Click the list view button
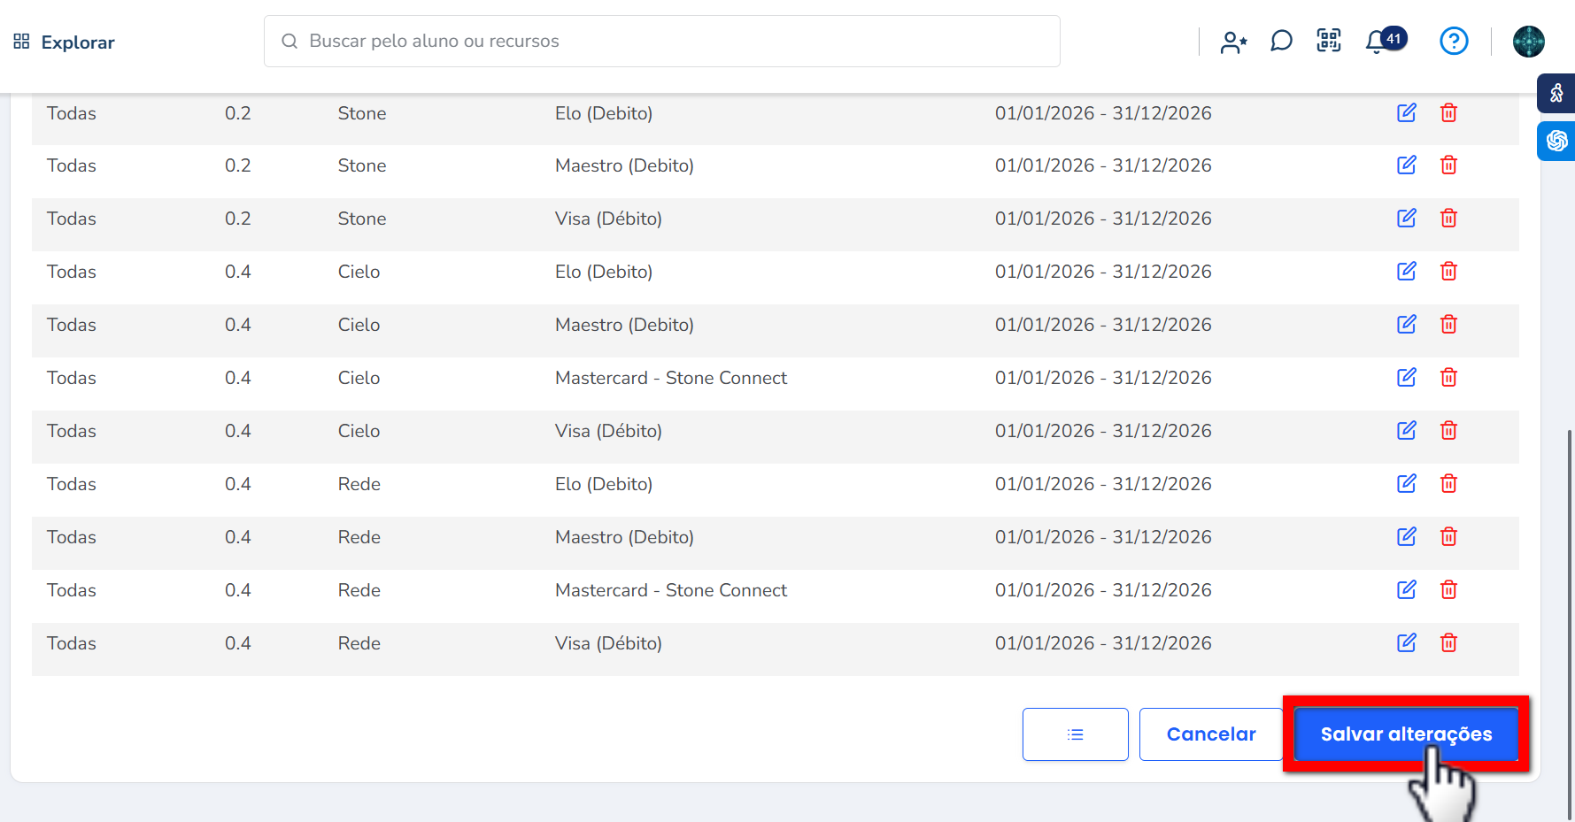This screenshot has width=1575, height=822. point(1075,734)
